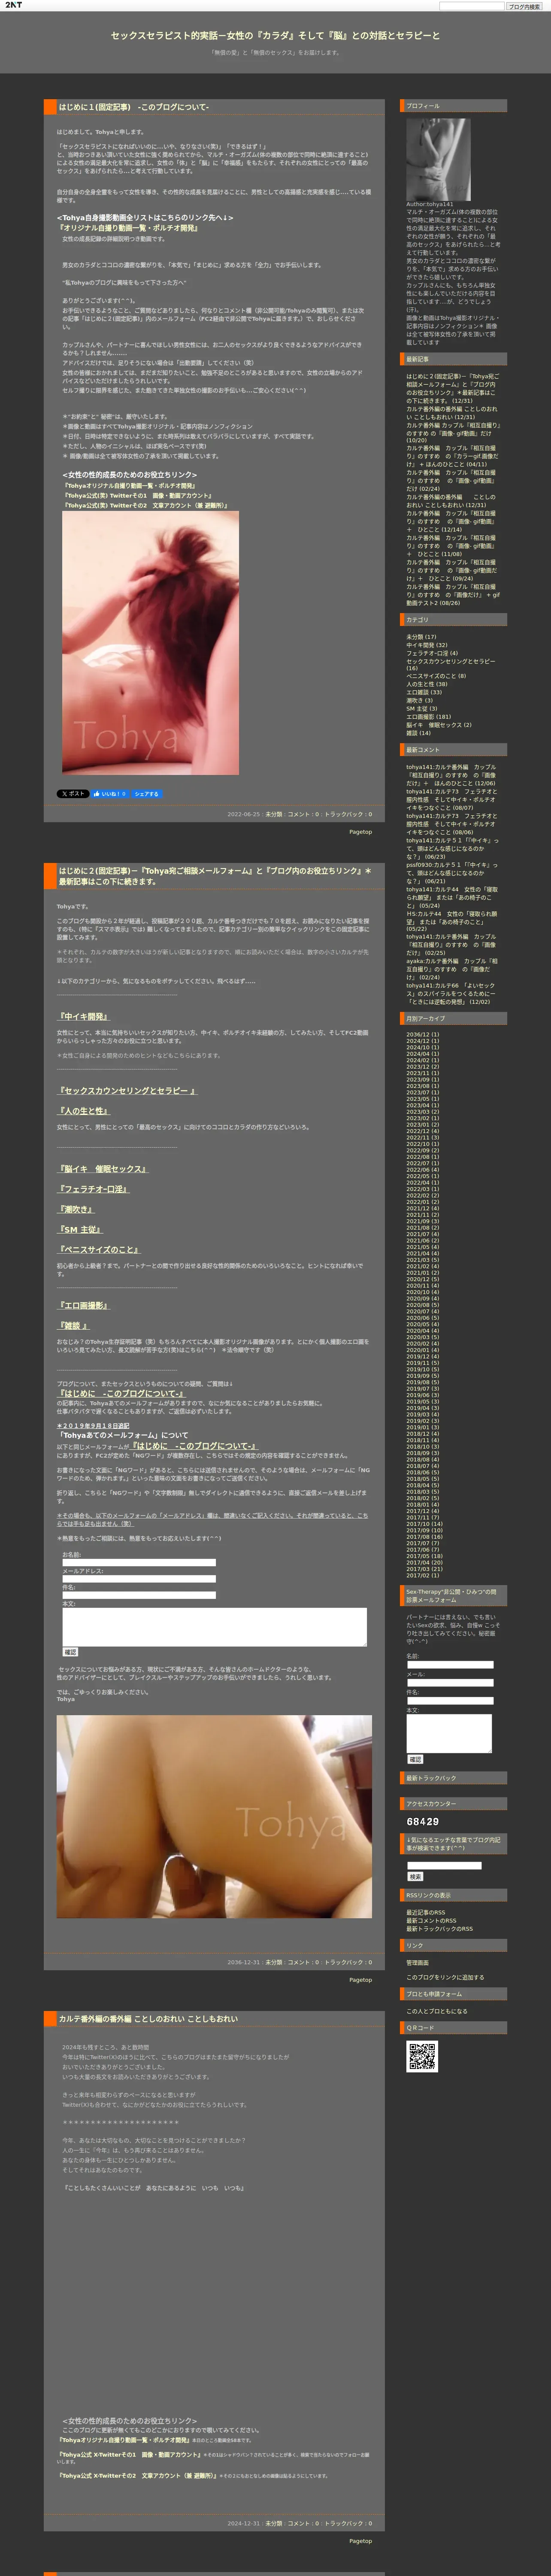The image size is (551, 2576).
Task: Focus メールアドレス field in post mail form
Action: [x=139, y=1579]
